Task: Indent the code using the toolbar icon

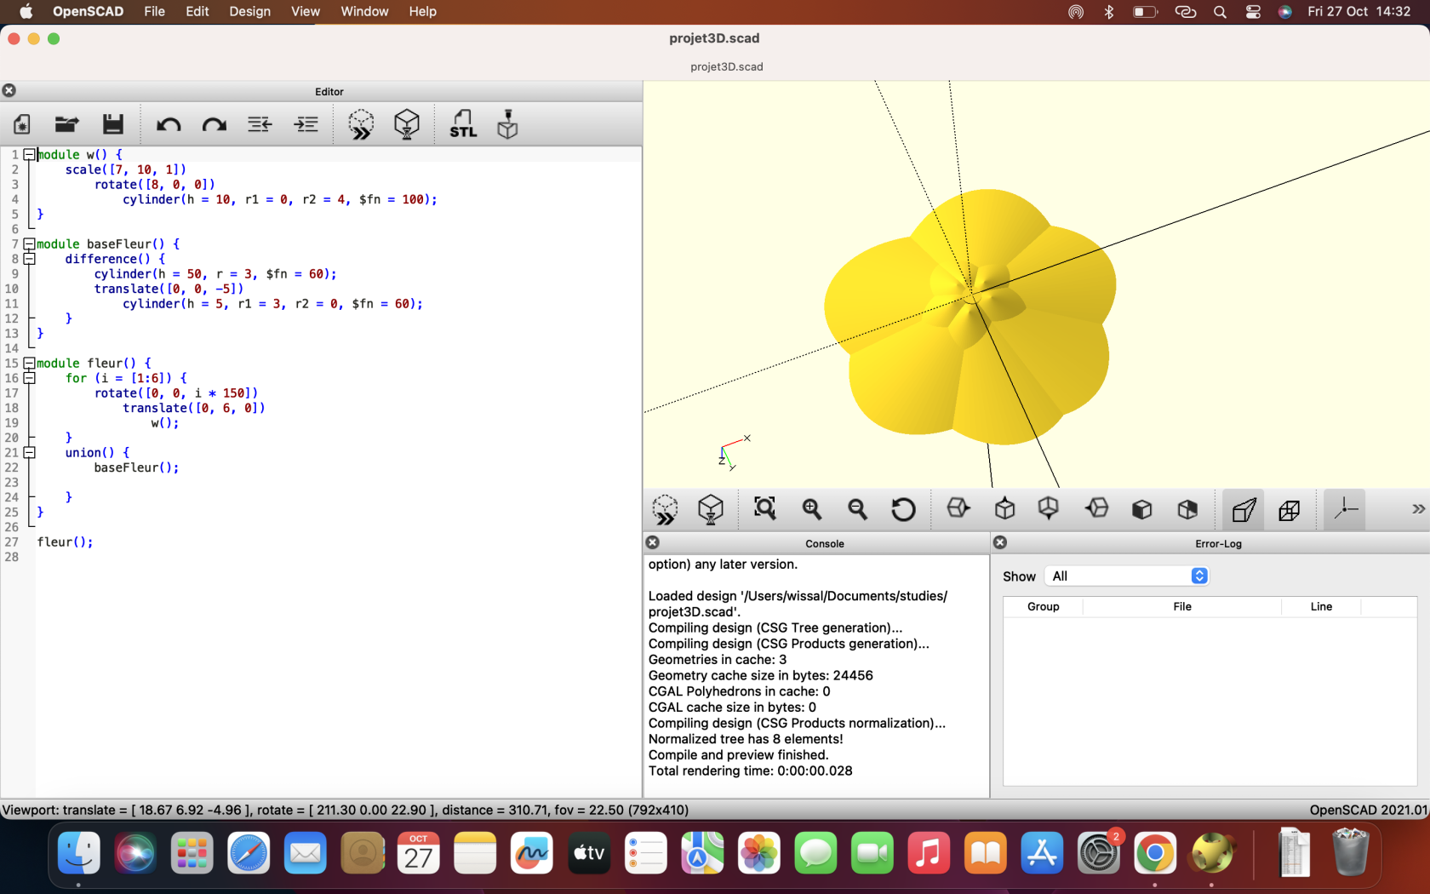Action: click(x=306, y=124)
